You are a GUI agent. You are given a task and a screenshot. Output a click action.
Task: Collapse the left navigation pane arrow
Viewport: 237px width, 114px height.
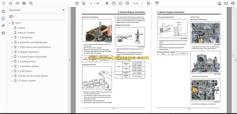tap(69, 60)
